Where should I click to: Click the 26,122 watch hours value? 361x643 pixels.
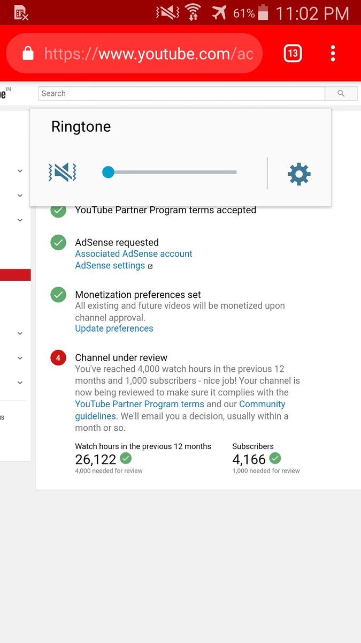(x=96, y=459)
